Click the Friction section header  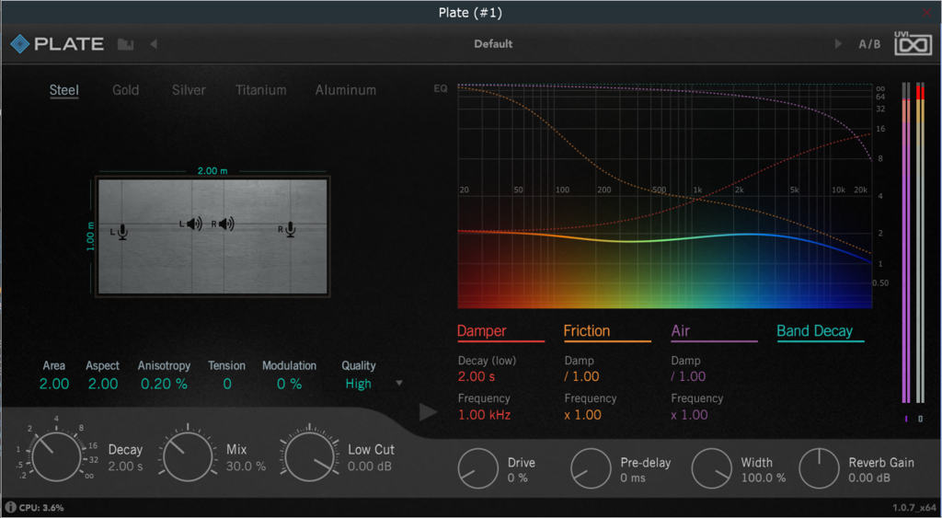click(586, 330)
